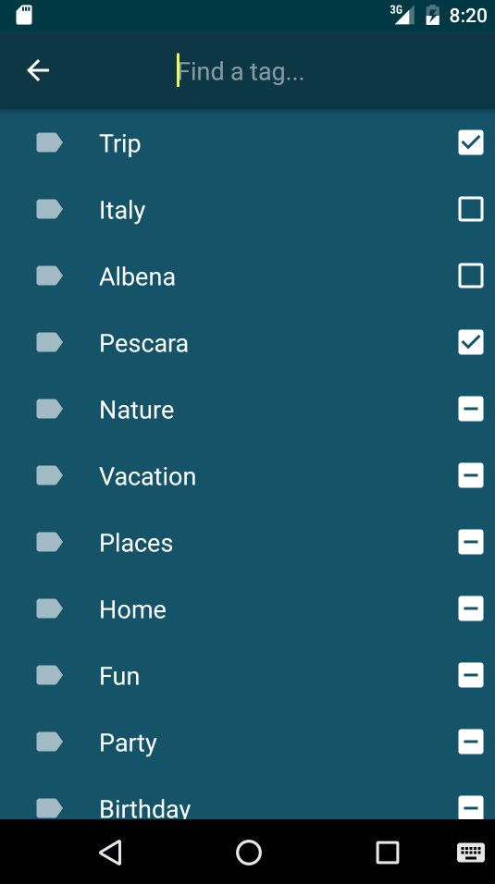Uncheck the Trip tag checkbox
This screenshot has width=495, height=884.
point(471,142)
